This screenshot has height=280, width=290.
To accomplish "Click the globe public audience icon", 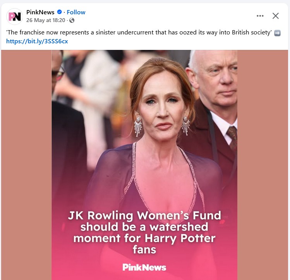I will click(72, 20).
